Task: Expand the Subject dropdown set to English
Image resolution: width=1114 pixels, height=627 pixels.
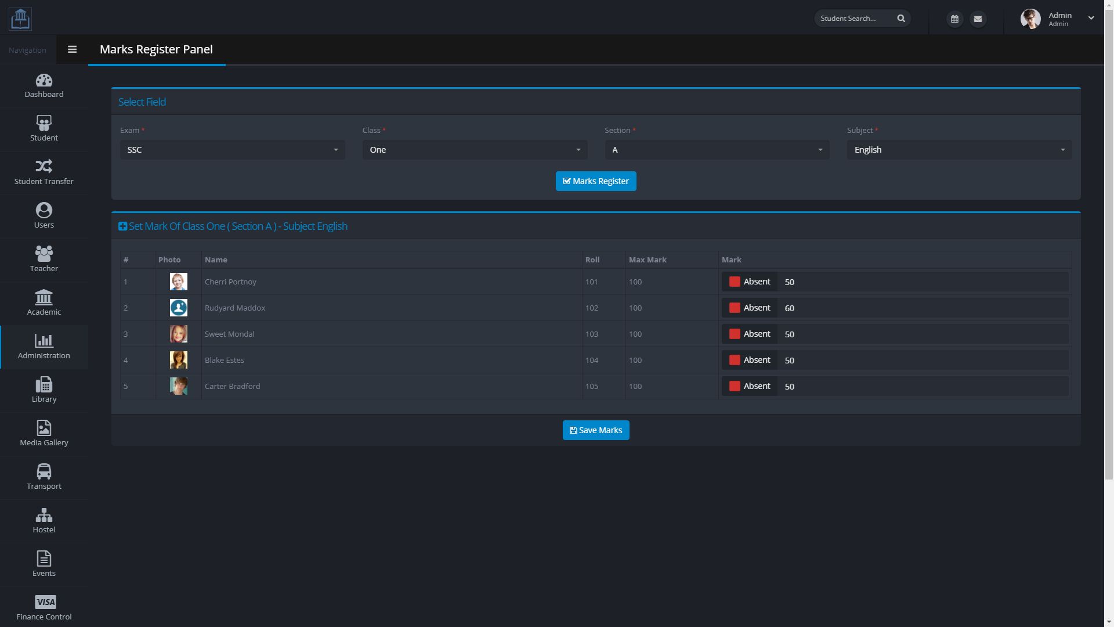Action: point(959,150)
